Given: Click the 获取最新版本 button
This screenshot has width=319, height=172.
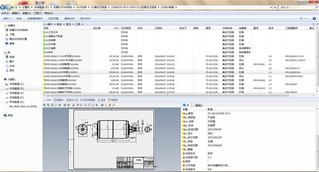Looking at the screenshot, I should [x=36, y=19].
